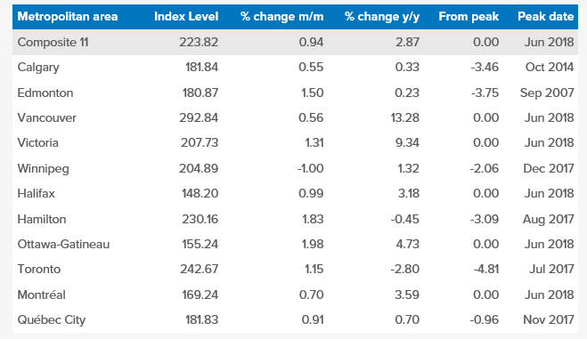Image resolution: width=587 pixels, height=339 pixels.
Task: Click Toronto's Jul 2017 peak date
Action: (x=551, y=269)
